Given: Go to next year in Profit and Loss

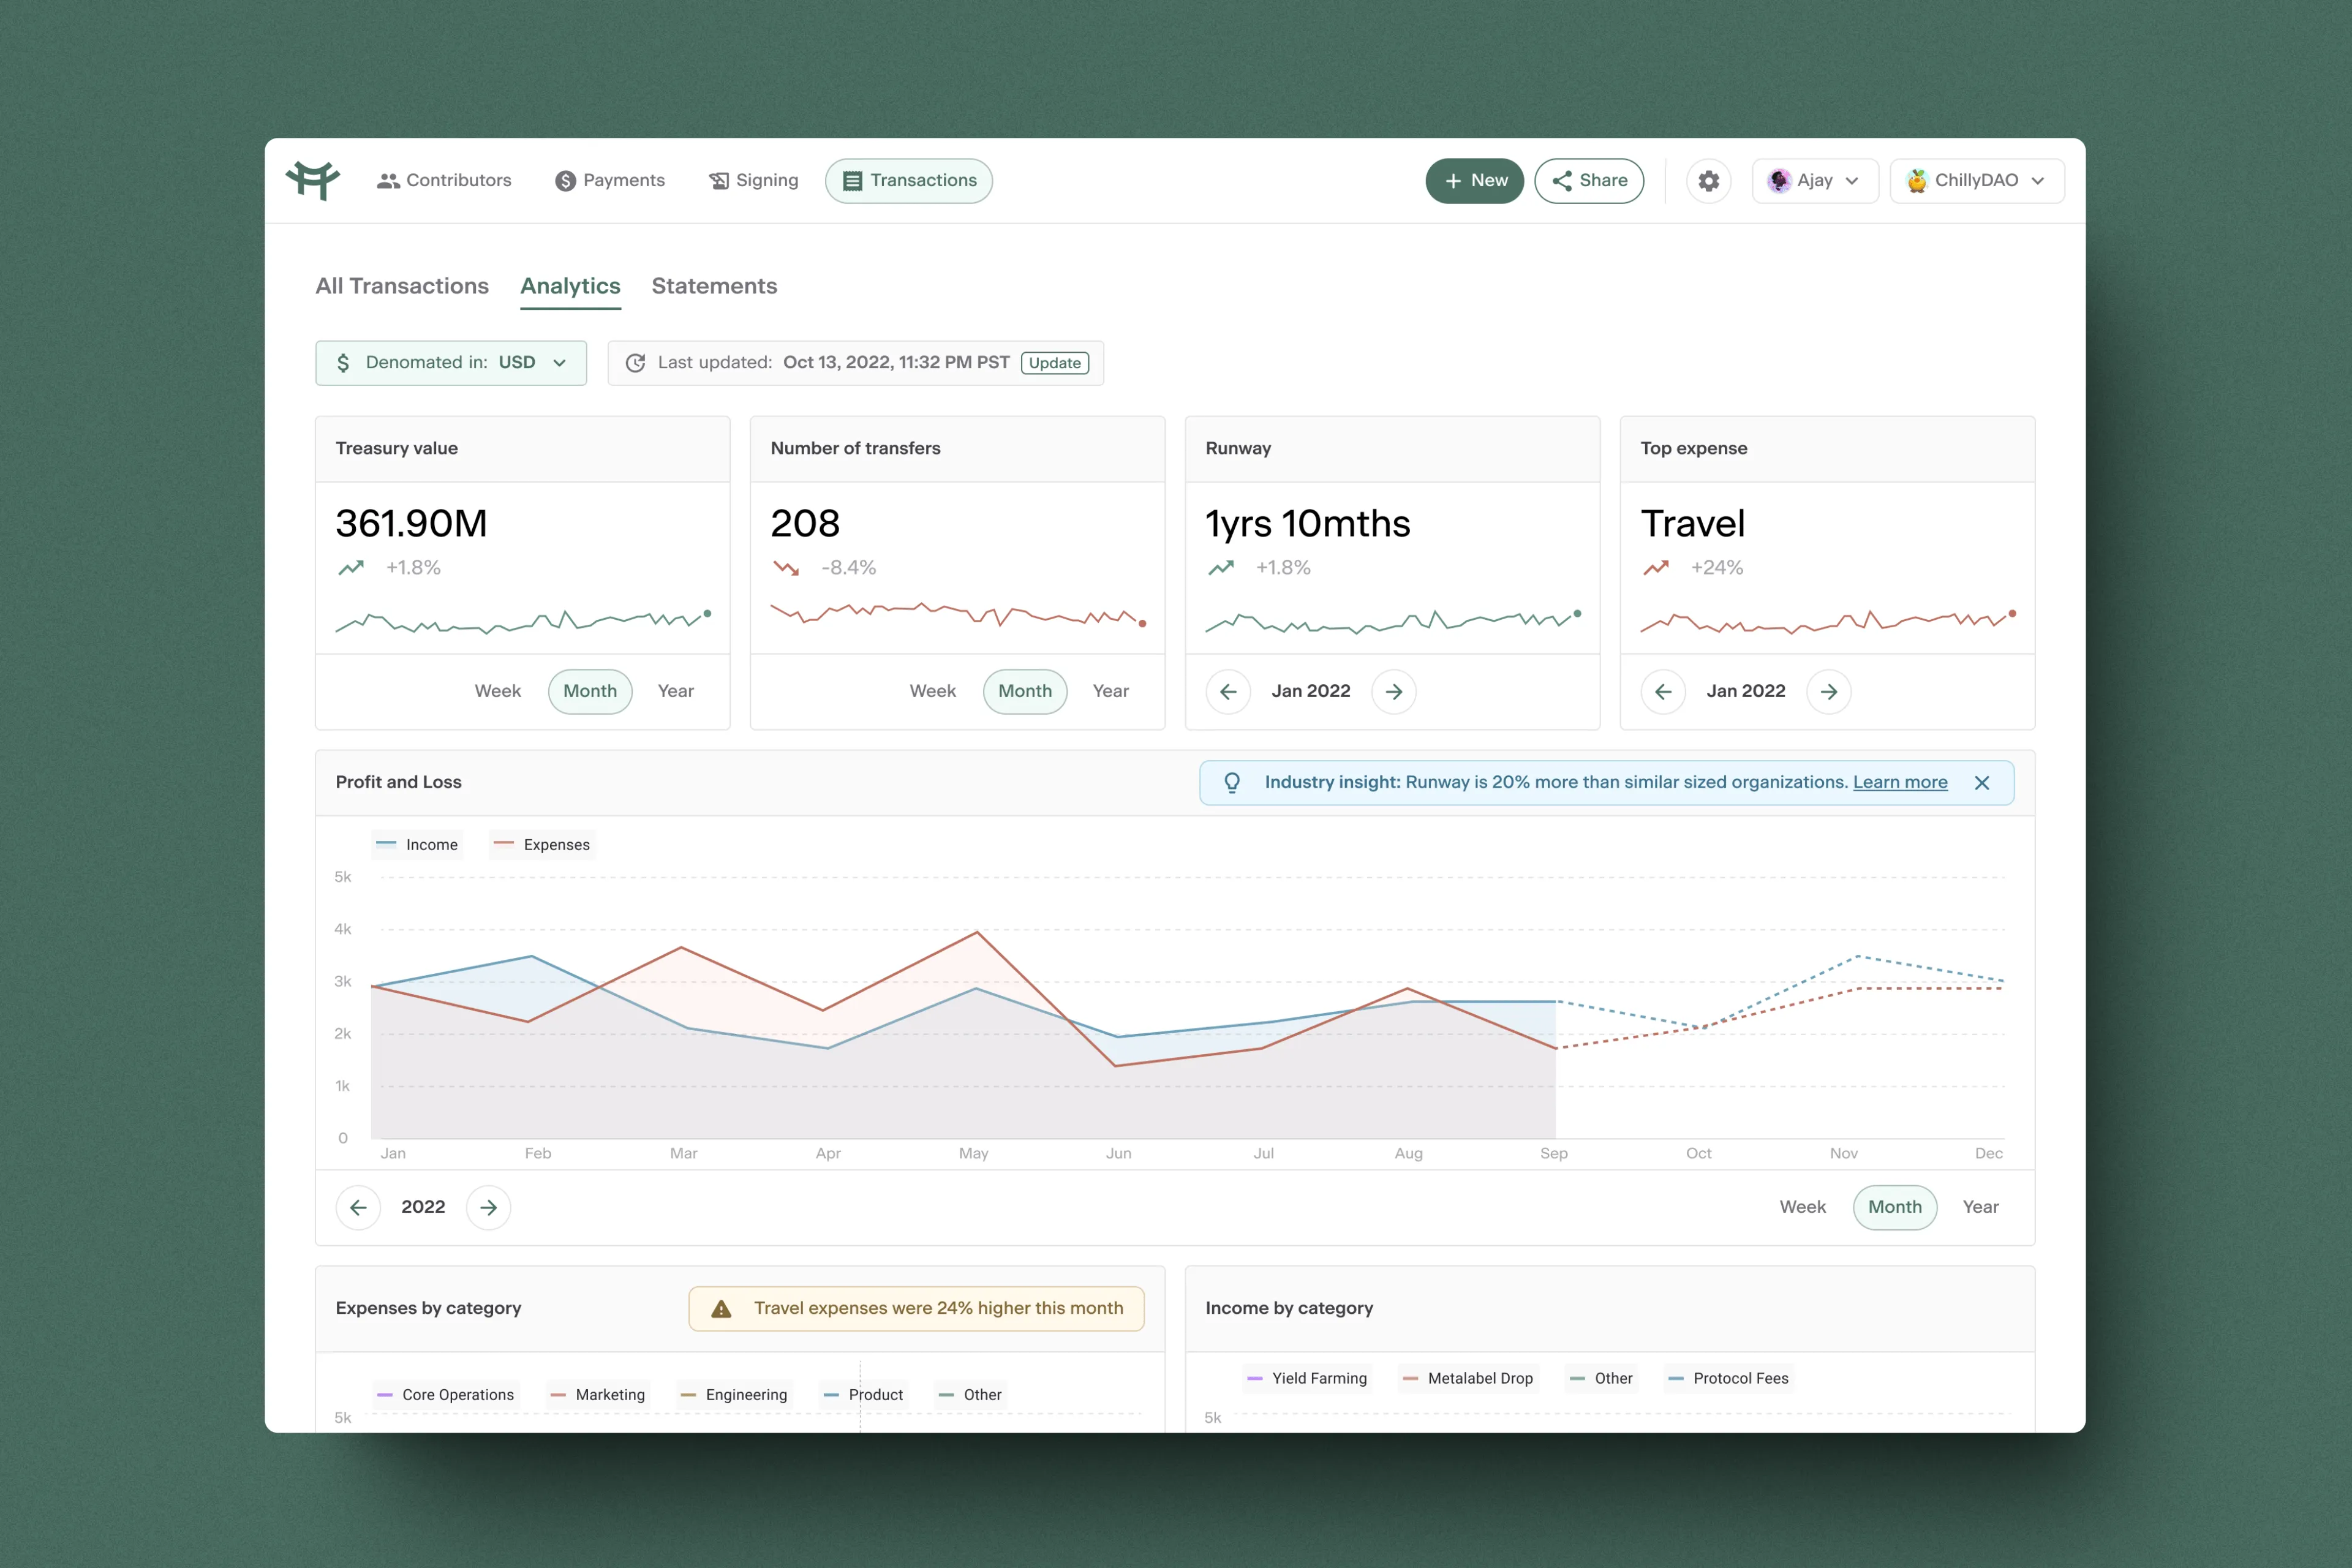Looking at the screenshot, I should click(x=488, y=1207).
